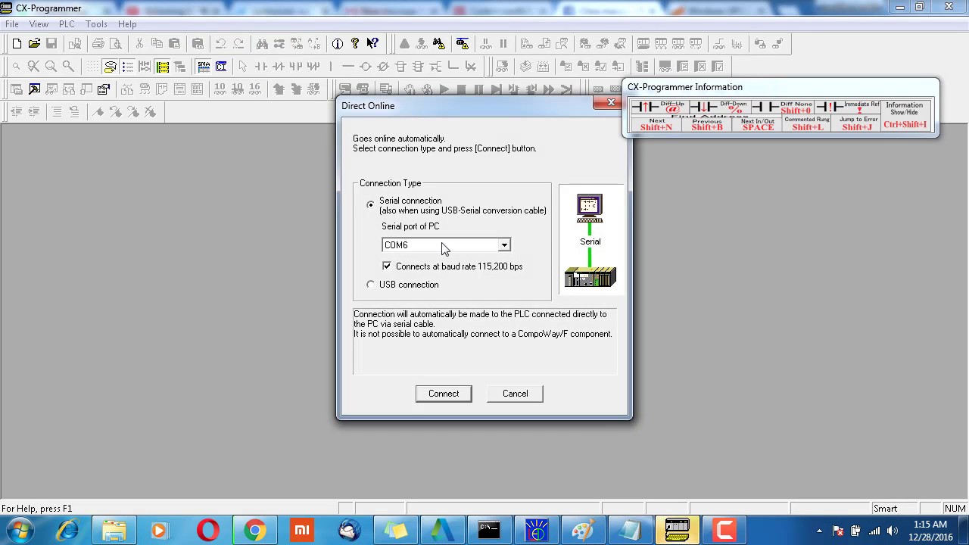
Task: Open Google Chrome from taskbar
Action: [255, 530]
